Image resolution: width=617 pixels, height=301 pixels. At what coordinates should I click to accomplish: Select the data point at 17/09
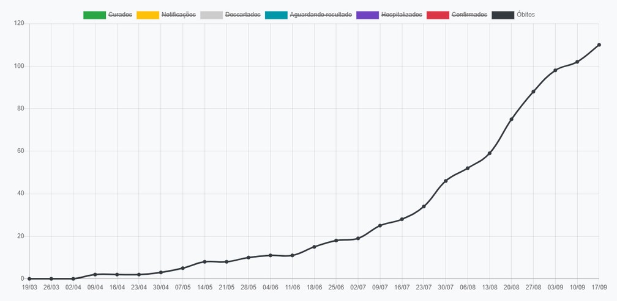pyautogui.click(x=599, y=45)
